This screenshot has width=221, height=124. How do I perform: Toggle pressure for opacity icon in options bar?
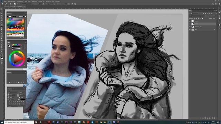(43, 4)
